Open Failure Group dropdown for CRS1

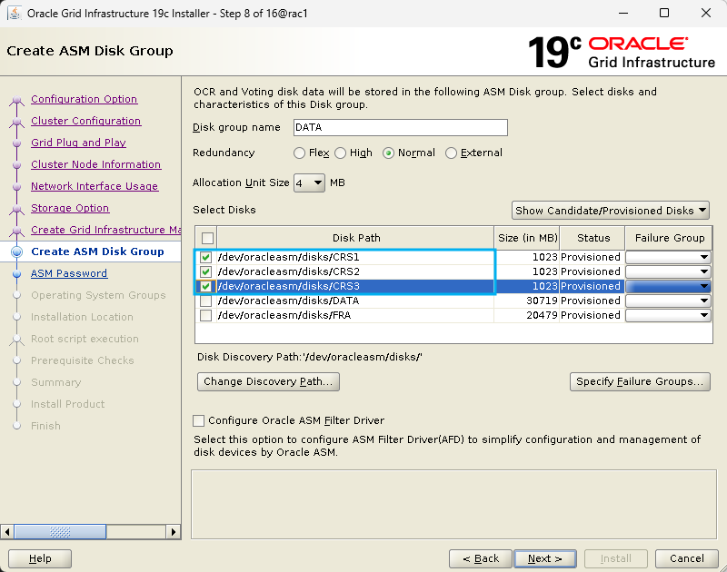668,257
